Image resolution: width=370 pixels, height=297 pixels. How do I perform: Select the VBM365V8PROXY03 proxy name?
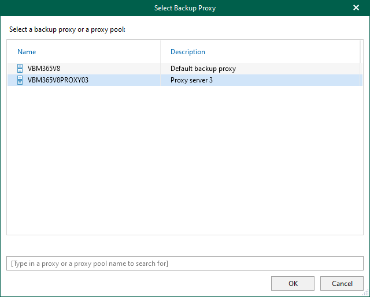click(x=58, y=80)
